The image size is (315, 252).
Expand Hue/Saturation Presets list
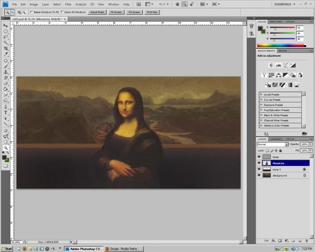[x=261, y=110]
